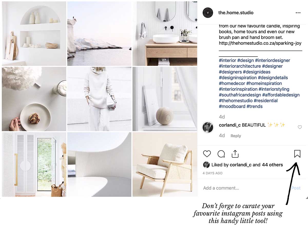Reply to corlandi_c's comment

click(236, 136)
